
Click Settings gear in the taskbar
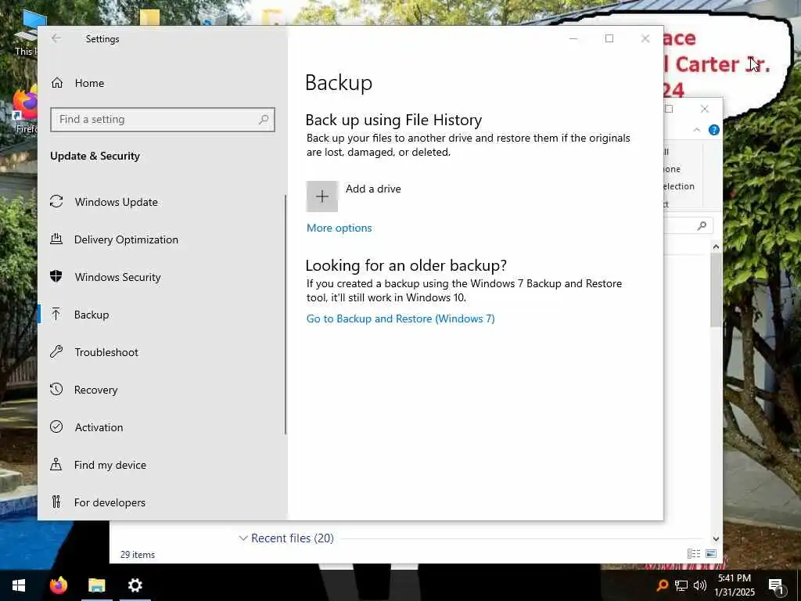(x=135, y=585)
